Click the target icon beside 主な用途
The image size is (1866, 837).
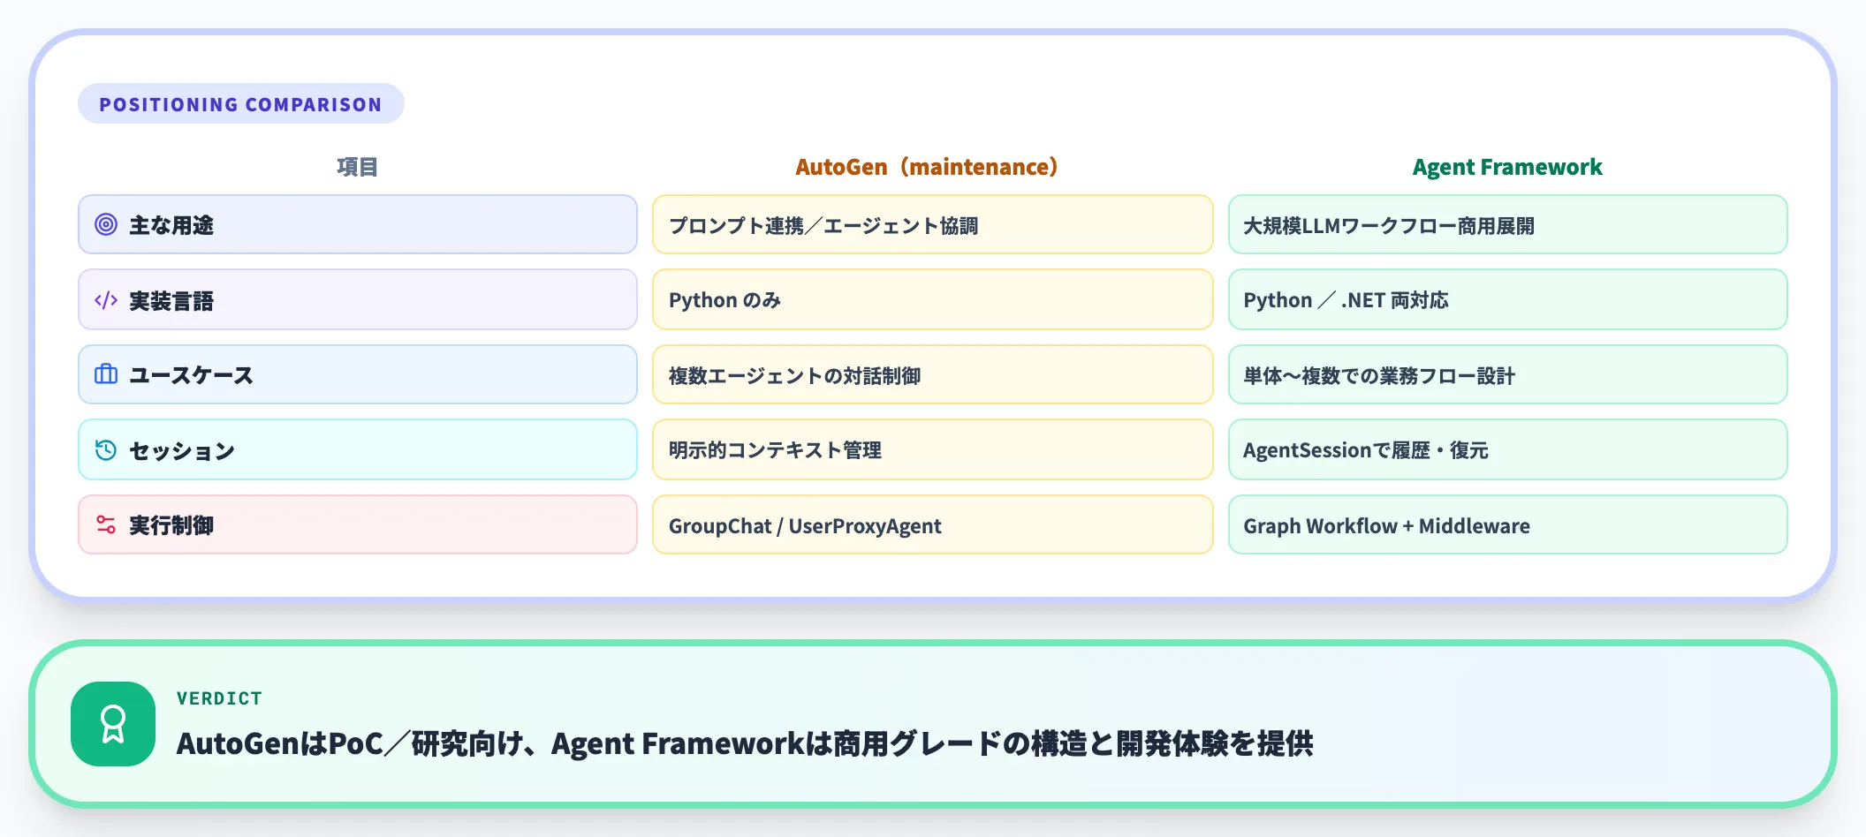pos(106,224)
